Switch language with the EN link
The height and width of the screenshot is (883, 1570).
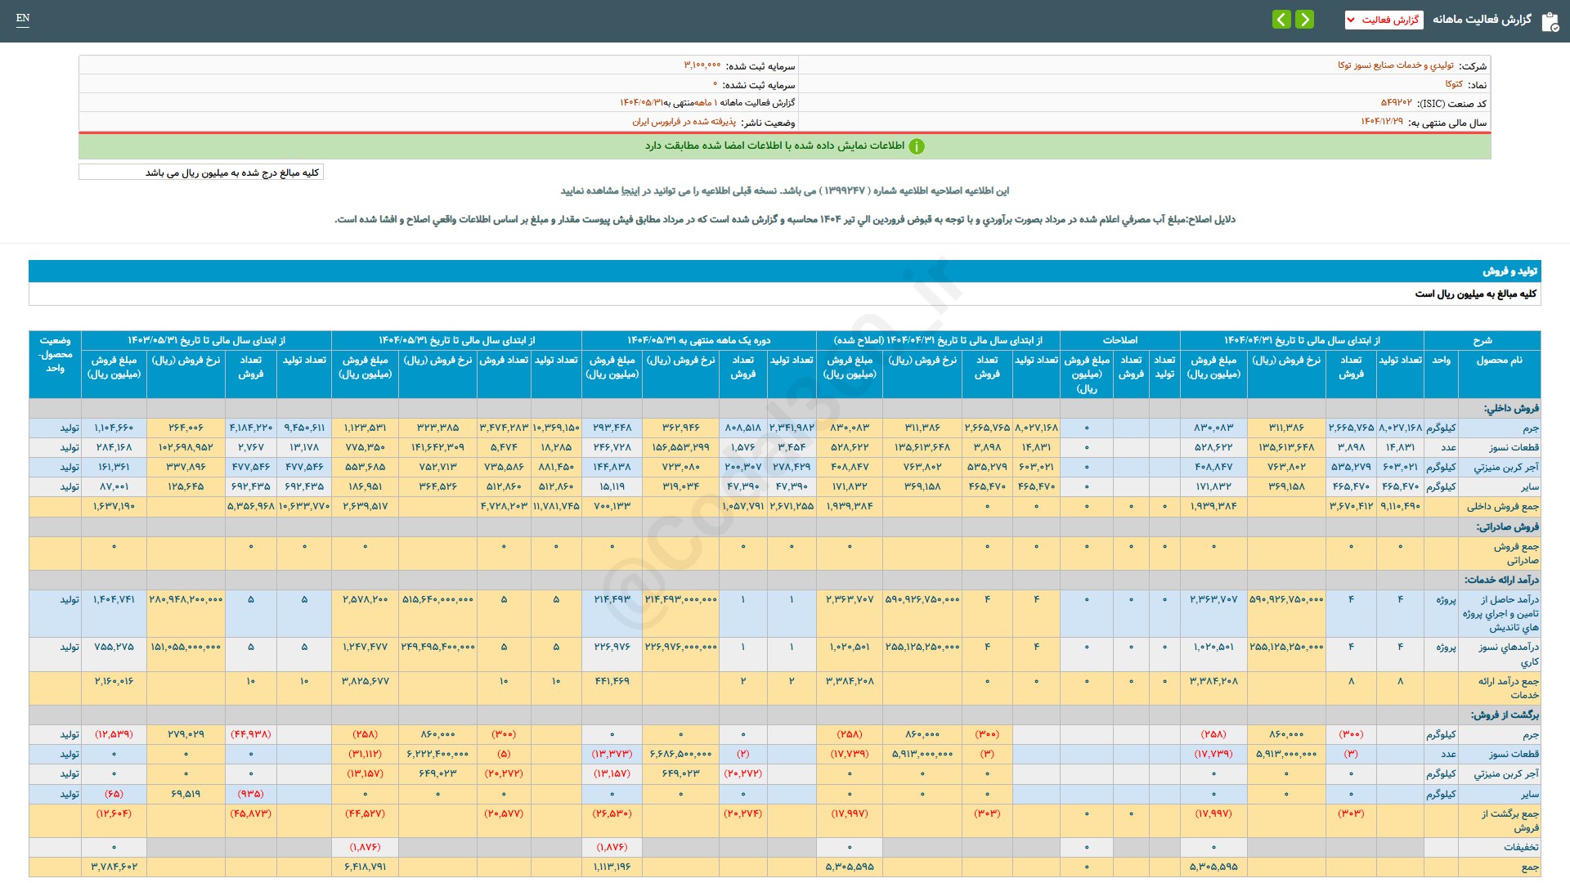(x=23, y=18)
